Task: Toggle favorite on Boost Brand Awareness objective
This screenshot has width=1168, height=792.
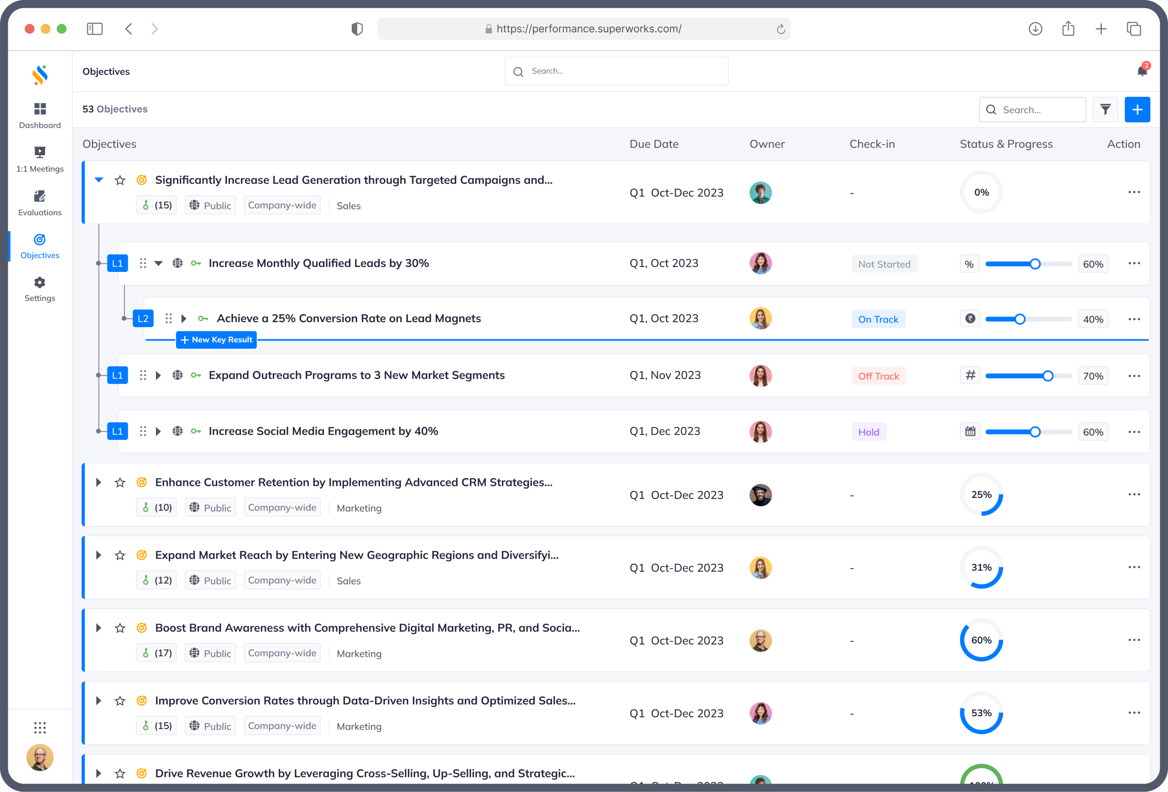Action: 120,628
